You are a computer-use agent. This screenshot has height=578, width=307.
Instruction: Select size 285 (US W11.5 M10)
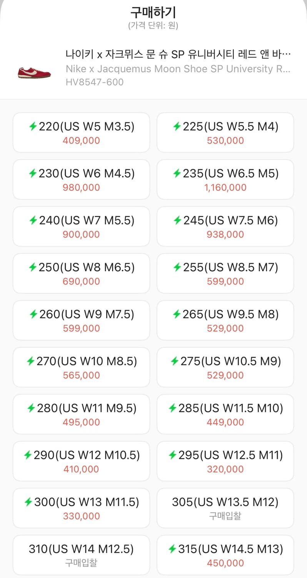click(225, 414)
